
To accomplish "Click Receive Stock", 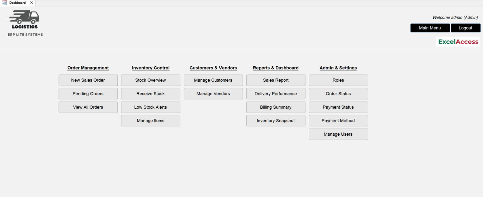I will (x=151, y=94).
